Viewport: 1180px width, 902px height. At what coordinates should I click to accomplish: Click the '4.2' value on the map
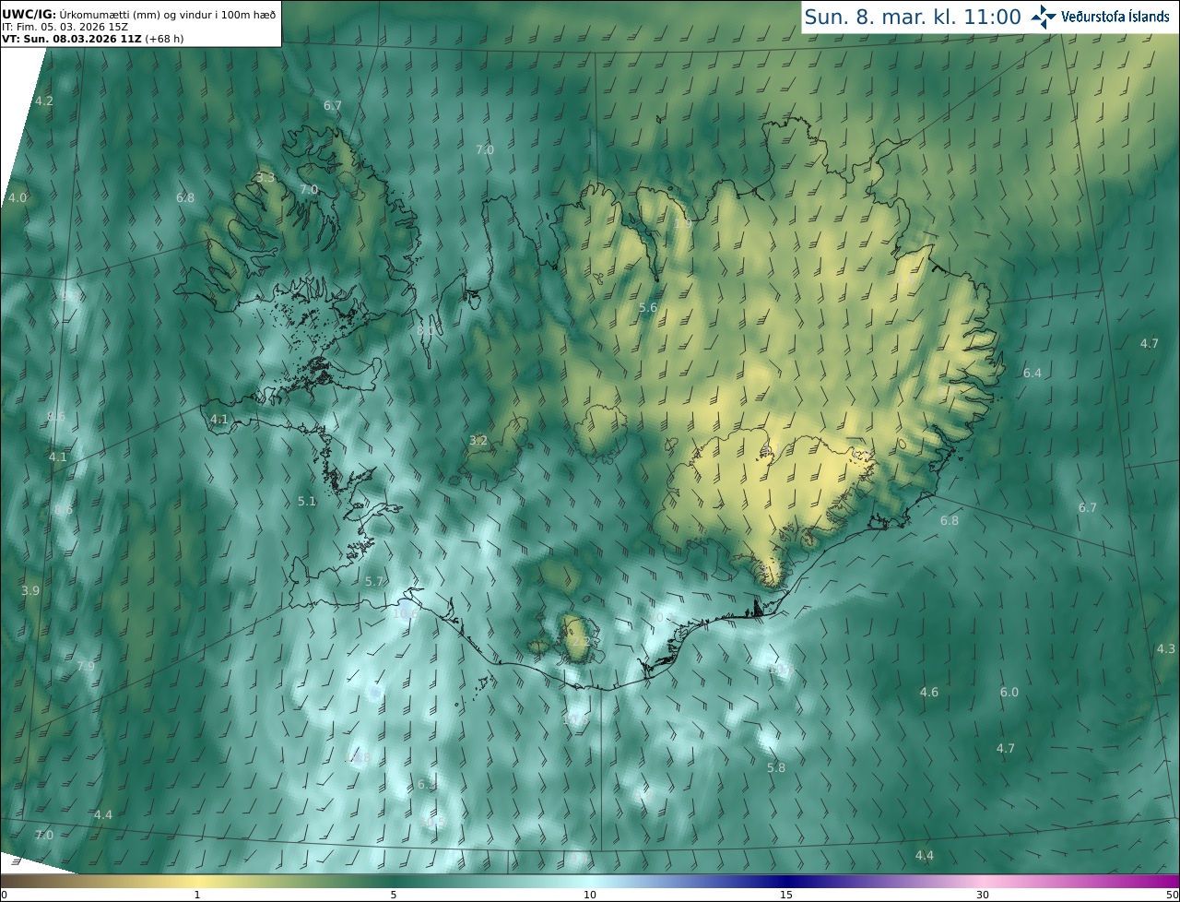click(44, 101)
